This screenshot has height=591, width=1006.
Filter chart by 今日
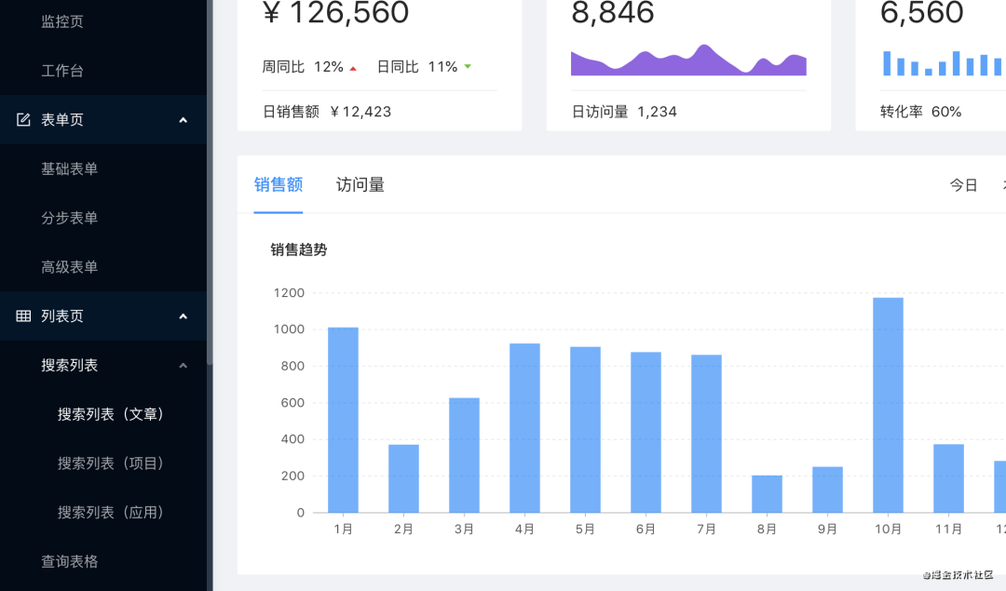963,185
